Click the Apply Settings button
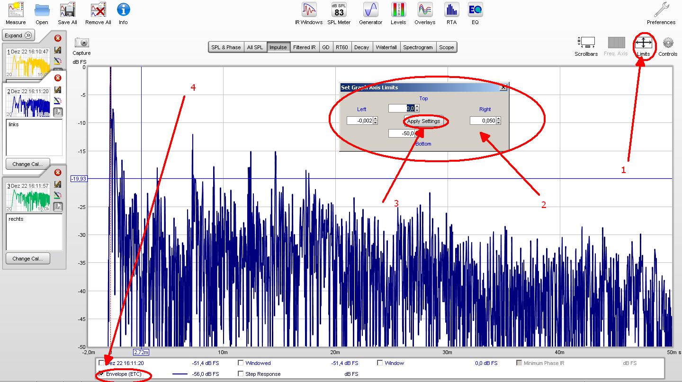Screen dimensions: 682x382 coord(423,121)
